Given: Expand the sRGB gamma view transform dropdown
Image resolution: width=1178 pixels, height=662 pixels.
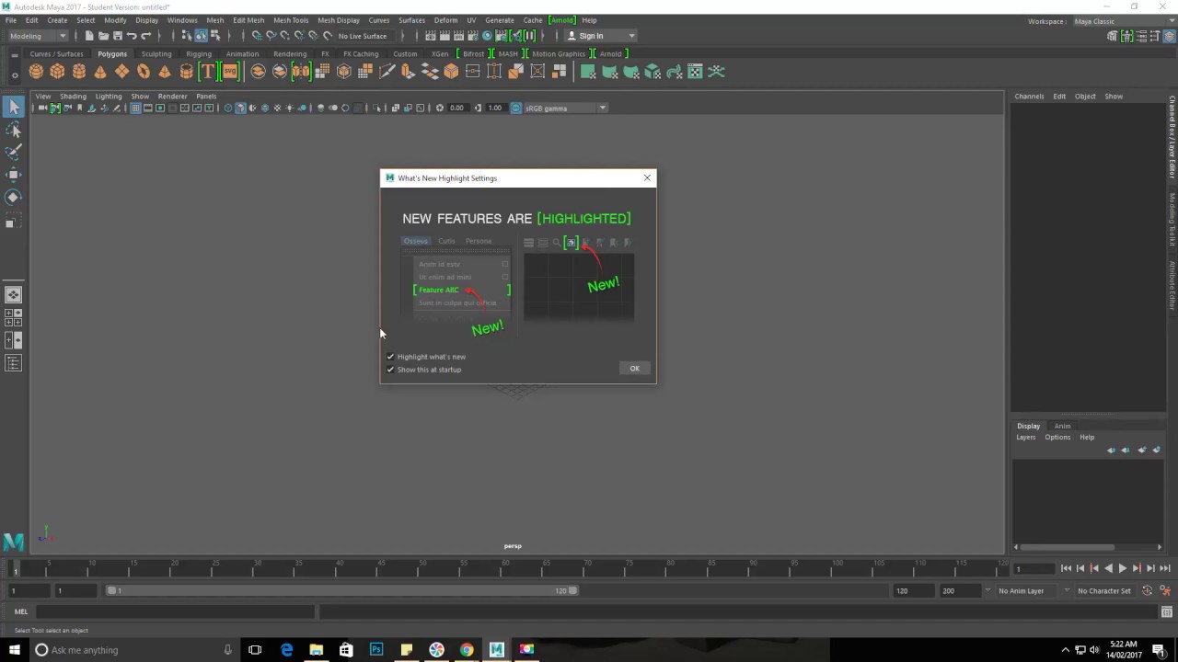Looking at the screenshot, I should pos(603,108).
